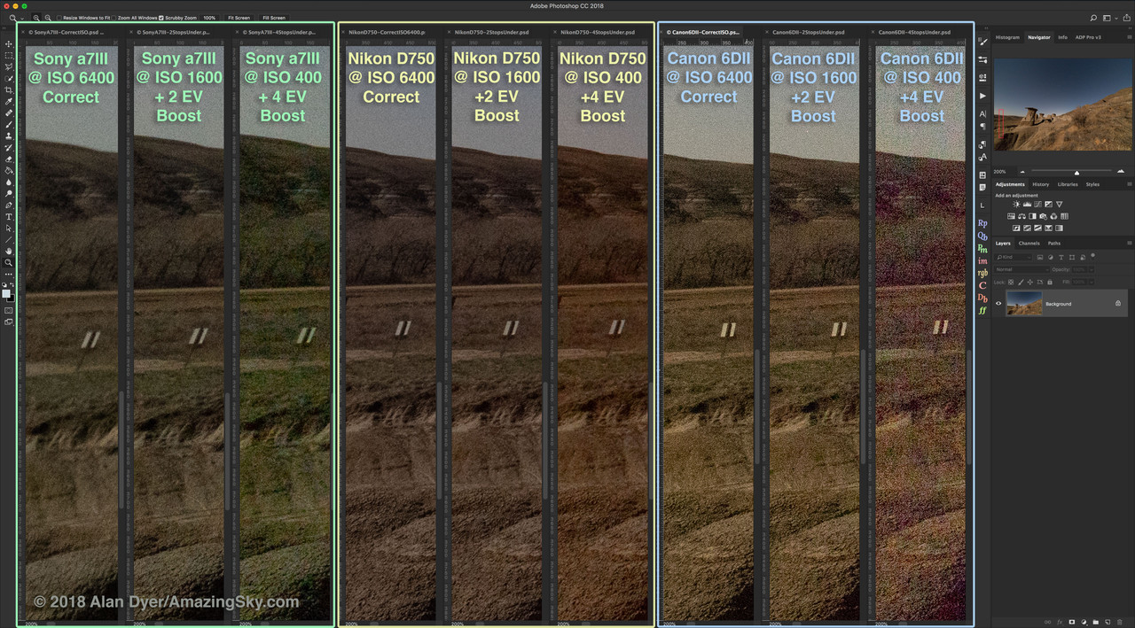Toggle Quick Mask mode
Viewport: 1135px width, 628px height.
pyautogui.click(x=9, y=310)
